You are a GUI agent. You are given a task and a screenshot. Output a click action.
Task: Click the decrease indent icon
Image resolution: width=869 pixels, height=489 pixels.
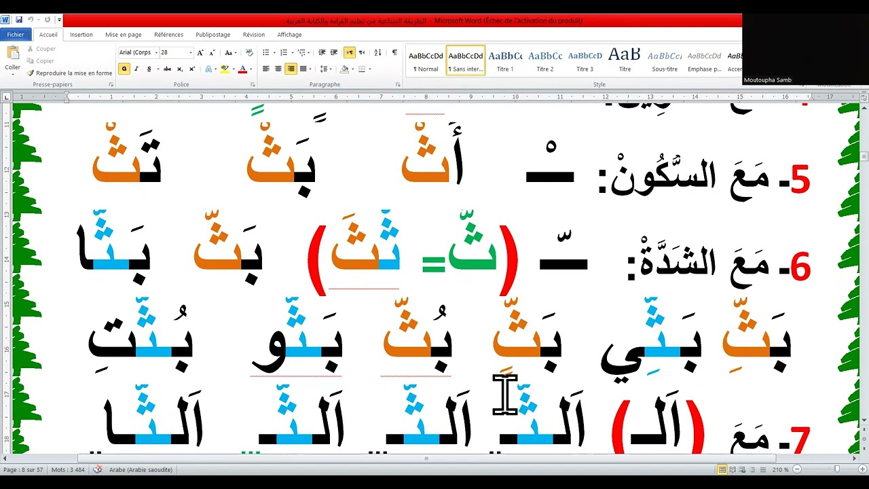tap(322, 52)
